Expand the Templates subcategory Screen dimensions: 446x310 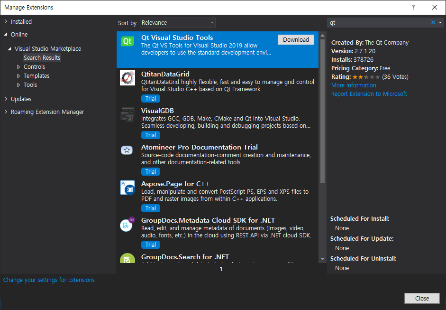point(18,76)
